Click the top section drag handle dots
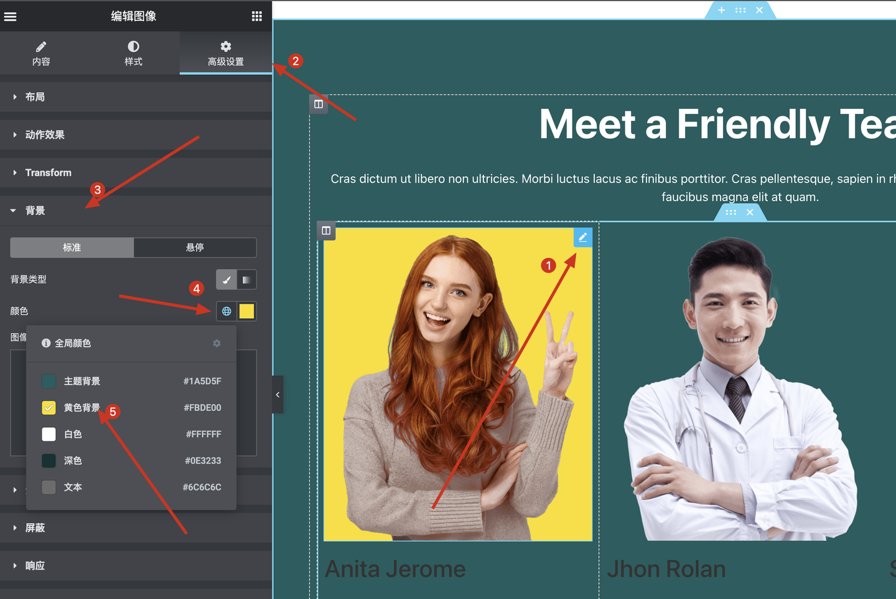The image size is (896, 599). (x=740, y=10)
